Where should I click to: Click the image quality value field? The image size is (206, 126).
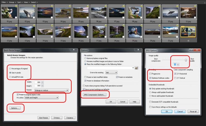coord(175,64)
